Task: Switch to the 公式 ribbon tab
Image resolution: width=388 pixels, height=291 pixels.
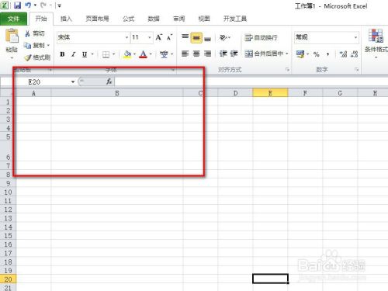Action: click(x=129, y=19)
